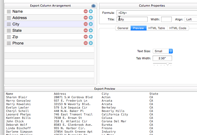The height and width of the screenshot is (135, 197).
Task: Click the drag handle next to Name
Action: click(x=9, y=11)
